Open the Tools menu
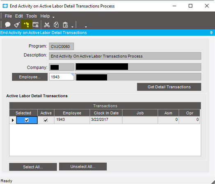The height and width of the screenshot is (184, 215). tap(32, 16)
